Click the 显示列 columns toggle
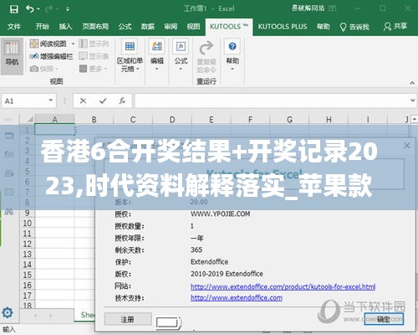Screen dimensions: 418x335 94,44
